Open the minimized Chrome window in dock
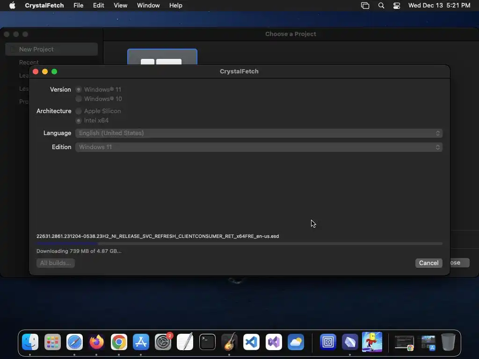This screenshot has width=479, height=359. (404, 343)
